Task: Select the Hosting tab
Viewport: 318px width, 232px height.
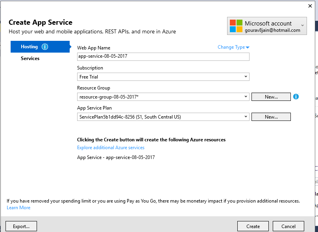Action: coord(30,47)
